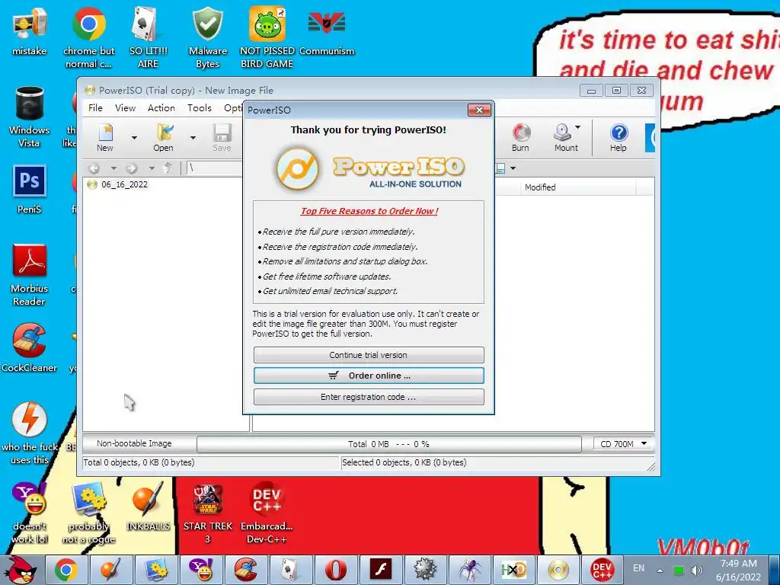780x585 pixels.
Task: Click the Total 0 MB capacity progress bar
Action: tap(389, 444)
